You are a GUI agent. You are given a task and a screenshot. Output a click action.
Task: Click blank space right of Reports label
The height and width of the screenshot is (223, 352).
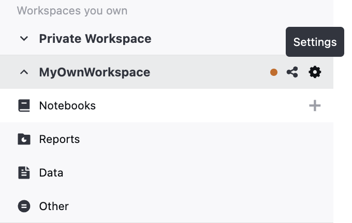click(207, 139)
